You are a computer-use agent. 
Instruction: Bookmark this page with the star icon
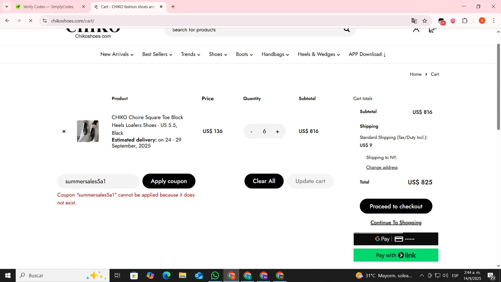point(425,21)
